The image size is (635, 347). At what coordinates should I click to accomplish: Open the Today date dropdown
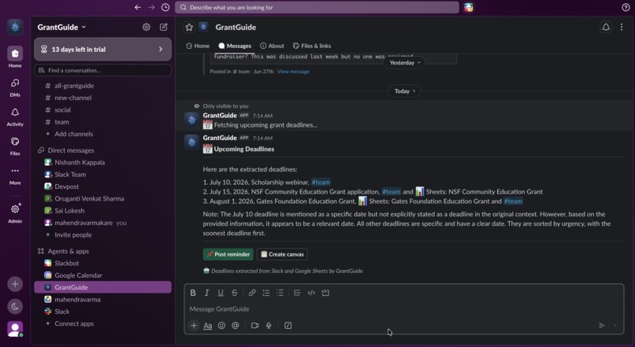point(405,91)
